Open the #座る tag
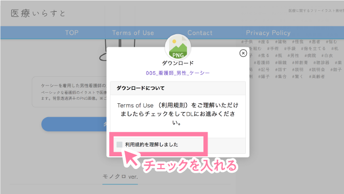This screenshot has width=344, height=194. (x=264, y=42)
